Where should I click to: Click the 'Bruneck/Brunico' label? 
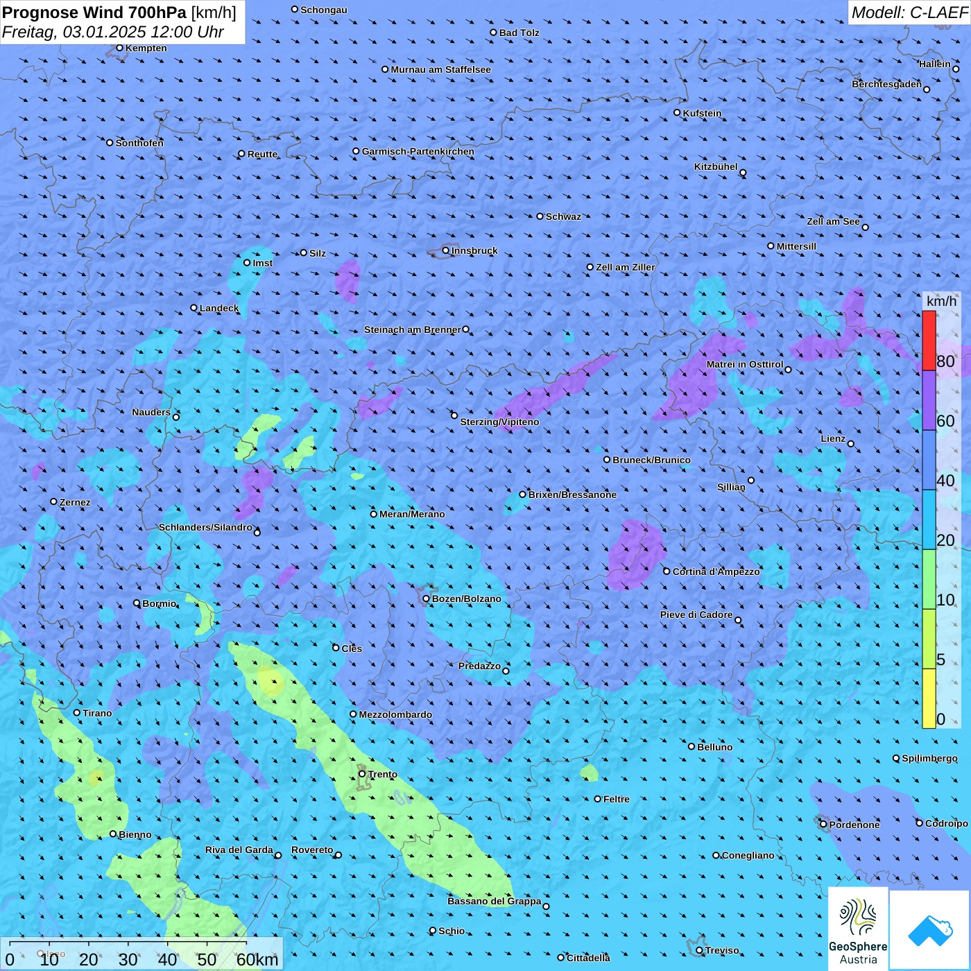[651, 460]
